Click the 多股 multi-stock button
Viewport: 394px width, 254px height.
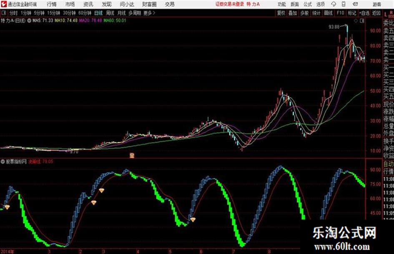(304, 13)
